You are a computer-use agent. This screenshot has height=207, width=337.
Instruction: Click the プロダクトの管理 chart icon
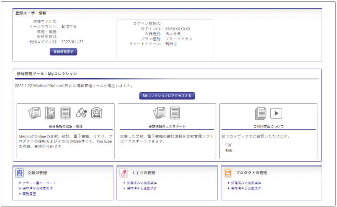point(228,173)
